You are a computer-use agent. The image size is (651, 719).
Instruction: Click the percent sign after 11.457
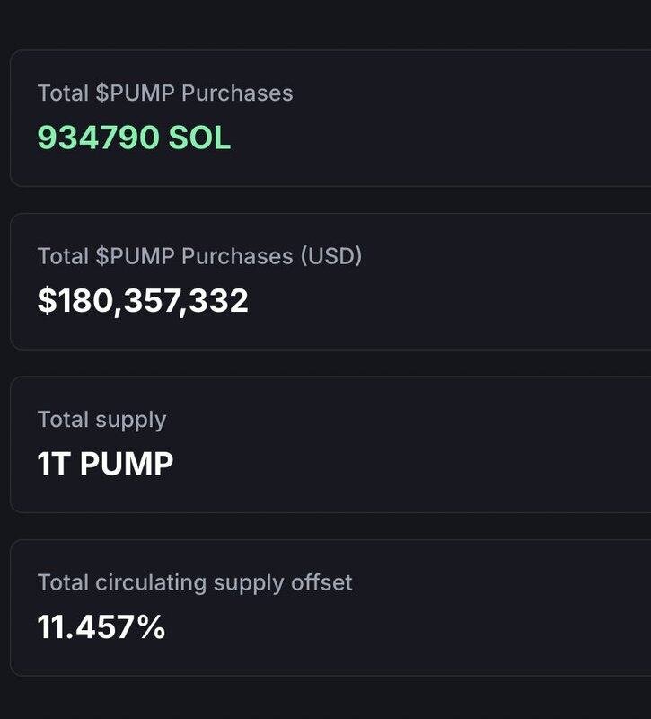pos(150,626)
